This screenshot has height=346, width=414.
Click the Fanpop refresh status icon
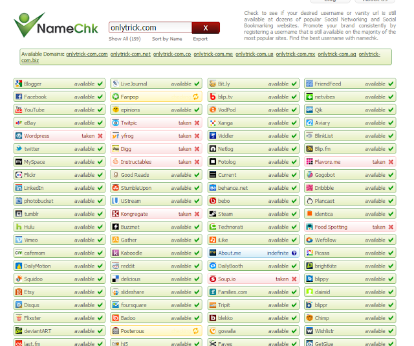195,97
